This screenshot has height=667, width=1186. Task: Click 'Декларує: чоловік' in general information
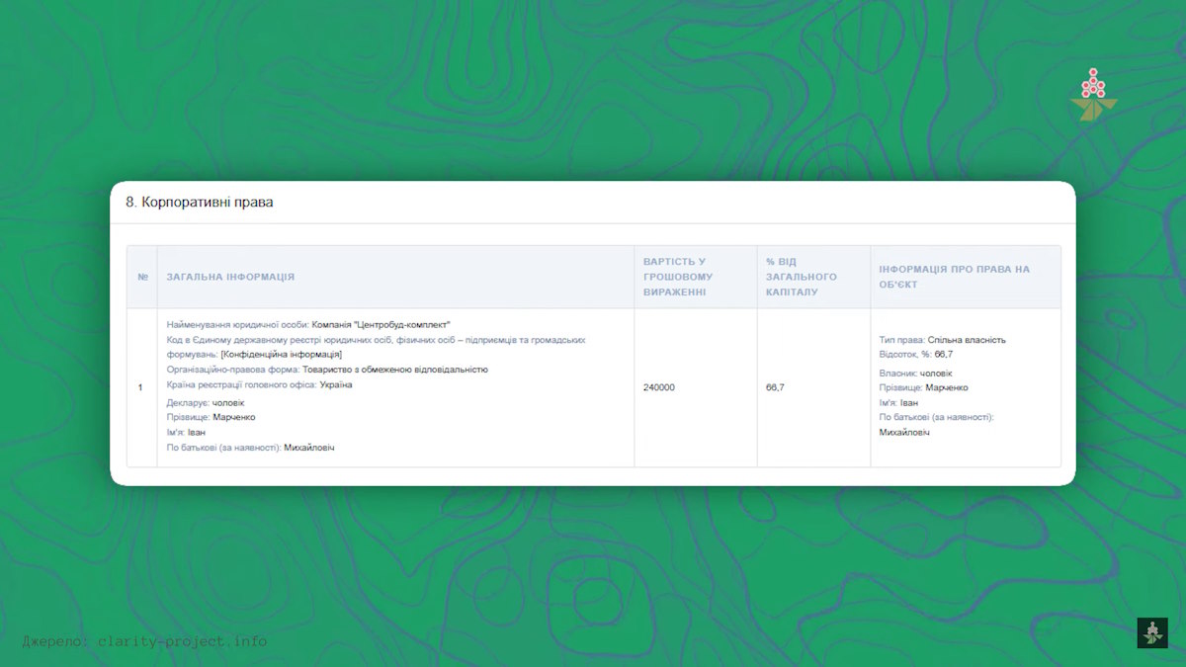click(206, 402)
